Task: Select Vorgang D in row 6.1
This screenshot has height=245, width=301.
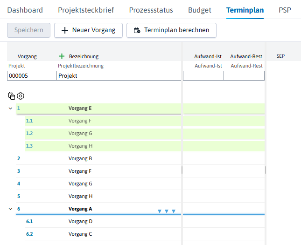Action: point(80,221)
